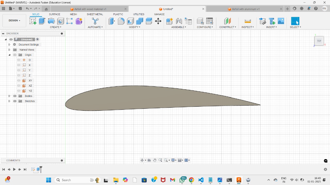
Task: Hide the Sketches folder
Action: coord(15,101)
